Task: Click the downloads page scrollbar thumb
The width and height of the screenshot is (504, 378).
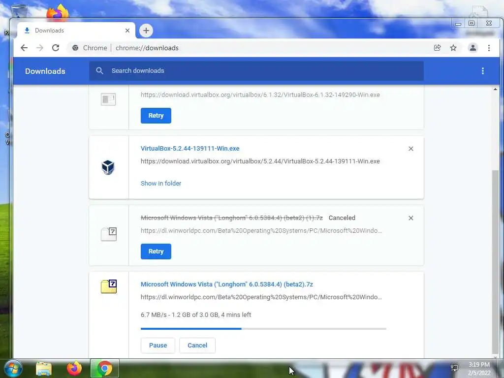Action: click(x=495, y=261)
